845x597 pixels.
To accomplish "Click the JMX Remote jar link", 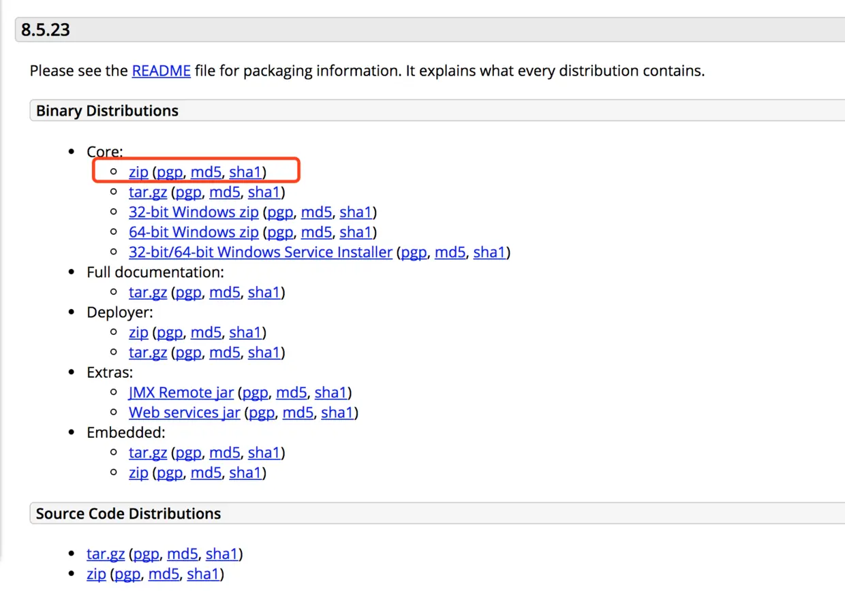I will click(x=181, y=393).
